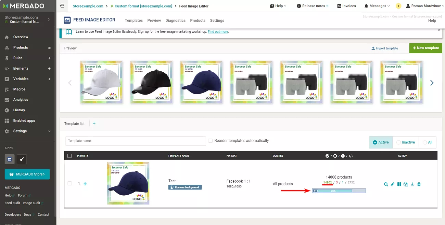The height and width of the screenshot is (225, 445).
Task: Select the Active filter radio button
Action: click(x=375, y=142)
